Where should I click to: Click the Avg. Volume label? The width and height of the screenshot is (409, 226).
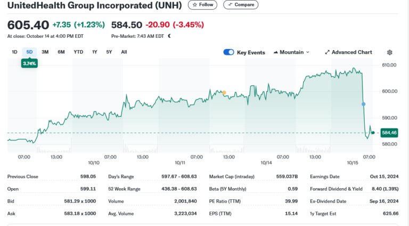coord(121,213)
